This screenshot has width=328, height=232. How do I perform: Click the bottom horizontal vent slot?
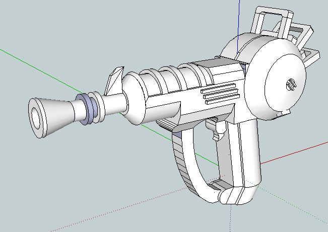[221, 100]
